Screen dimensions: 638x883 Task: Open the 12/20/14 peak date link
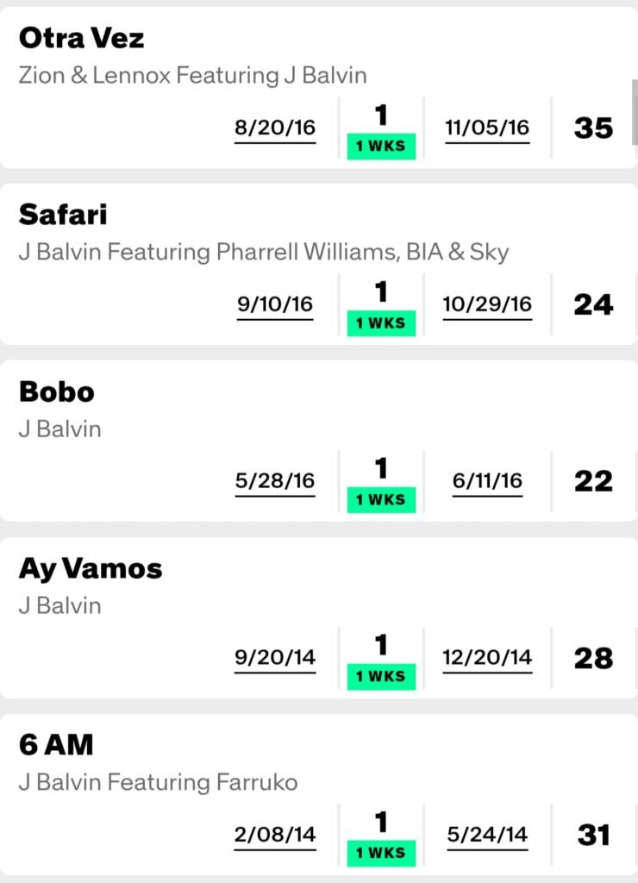[x=487, y=659]
